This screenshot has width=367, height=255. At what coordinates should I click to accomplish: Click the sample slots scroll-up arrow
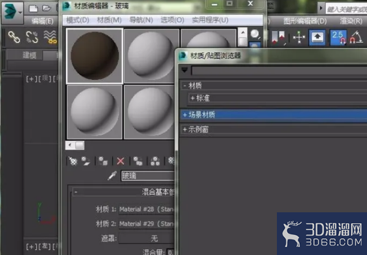pyautogui.click(x=243, y=32)
